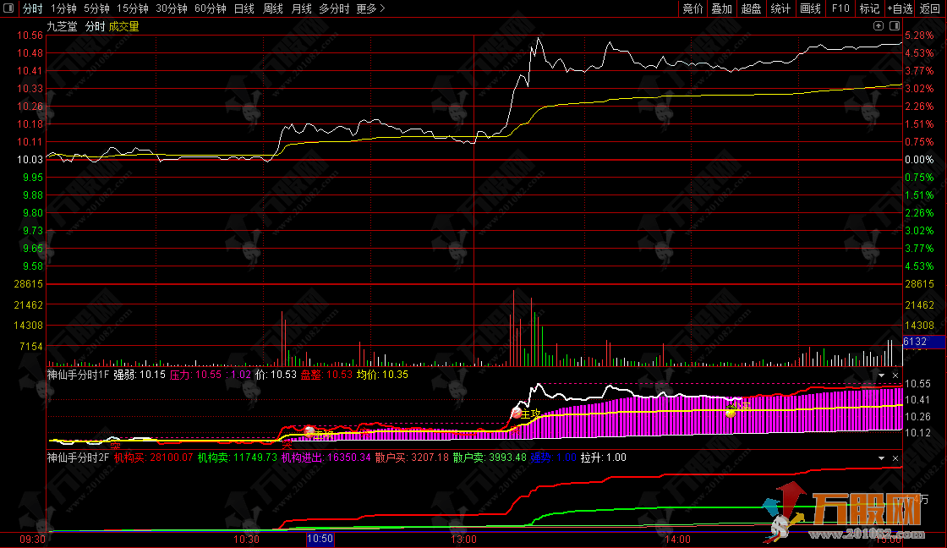
Task: Expand the 更多 period options
Action: [370, 8]
